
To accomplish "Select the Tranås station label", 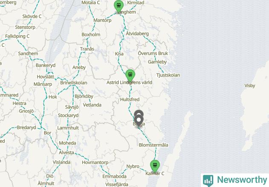I will (x=87, y=49).
